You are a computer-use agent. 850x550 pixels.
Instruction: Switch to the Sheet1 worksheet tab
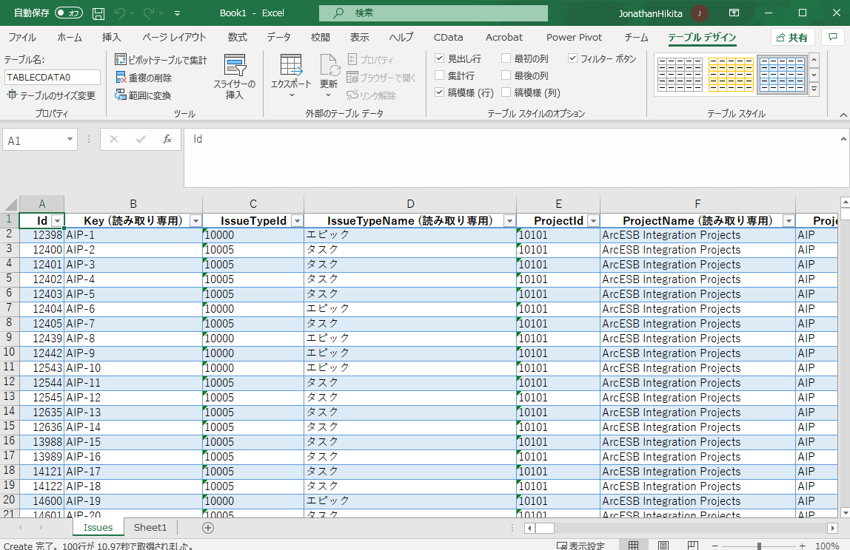point(150,527)
